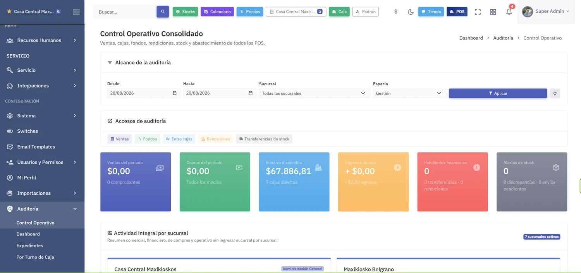
Task: Open the Hasta date calendar picker icon
Action: 251,93
